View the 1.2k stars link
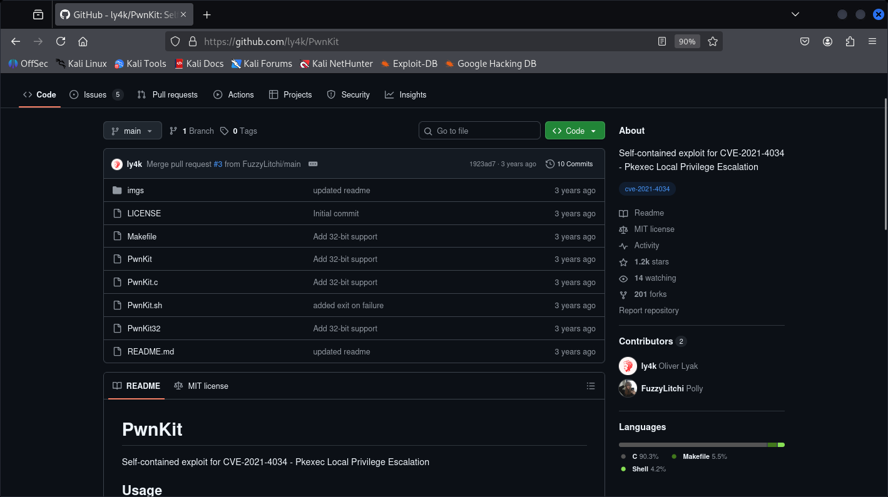Screen dimensions: 888x497 pyautogui.click(x=644, y=261)
